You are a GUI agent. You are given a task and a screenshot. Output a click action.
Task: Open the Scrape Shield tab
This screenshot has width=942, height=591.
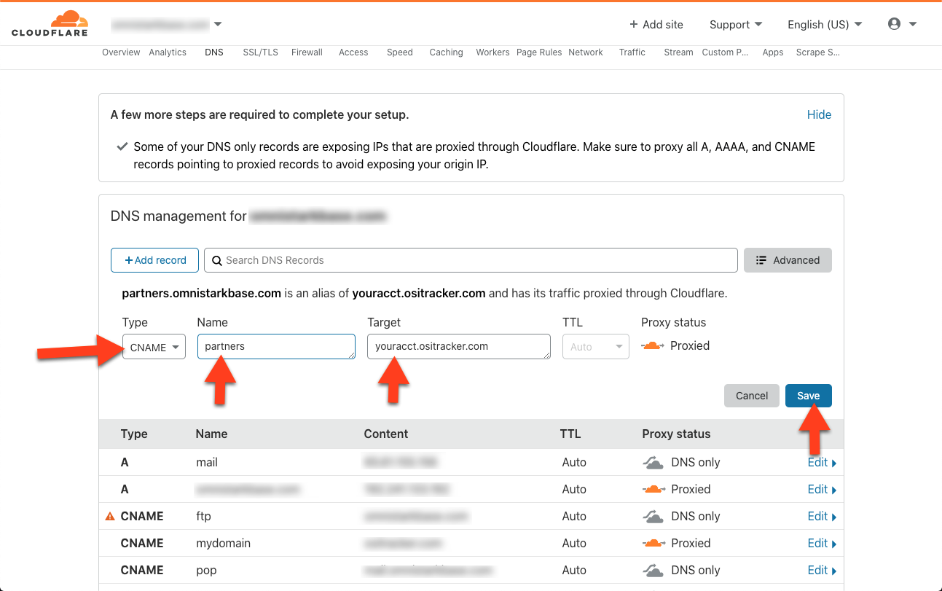[818, 52]
